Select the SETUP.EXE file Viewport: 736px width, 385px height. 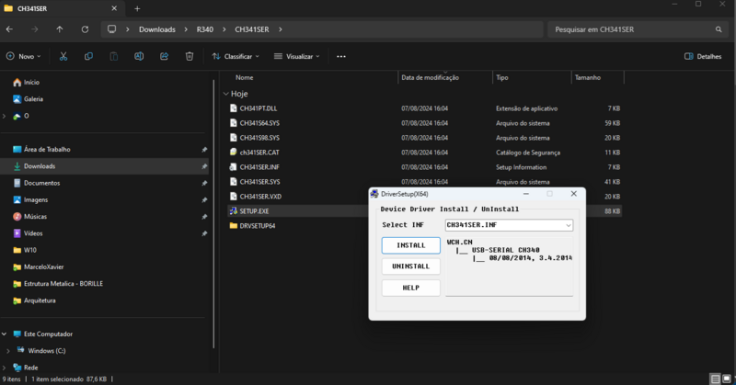[x=254, y=211]
